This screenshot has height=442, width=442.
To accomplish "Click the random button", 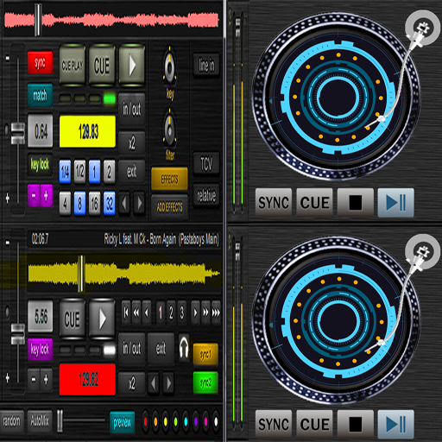I will pyautogui.click(x=11, y=421).
